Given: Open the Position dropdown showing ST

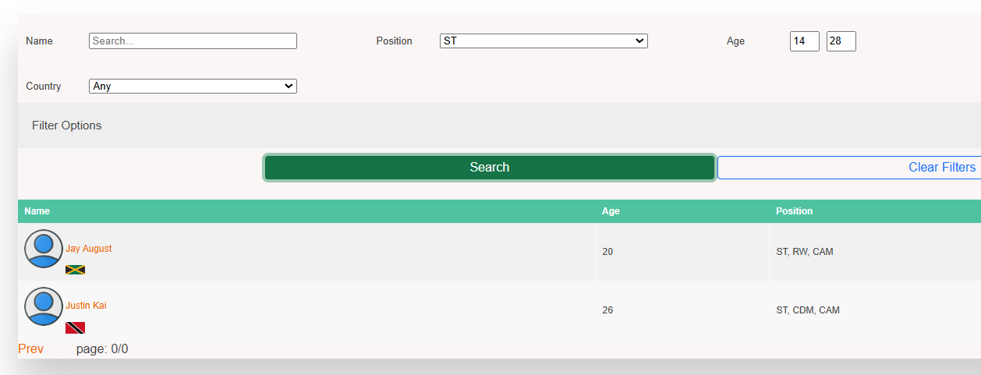Looking at the screenshot, I should [544, 41].
